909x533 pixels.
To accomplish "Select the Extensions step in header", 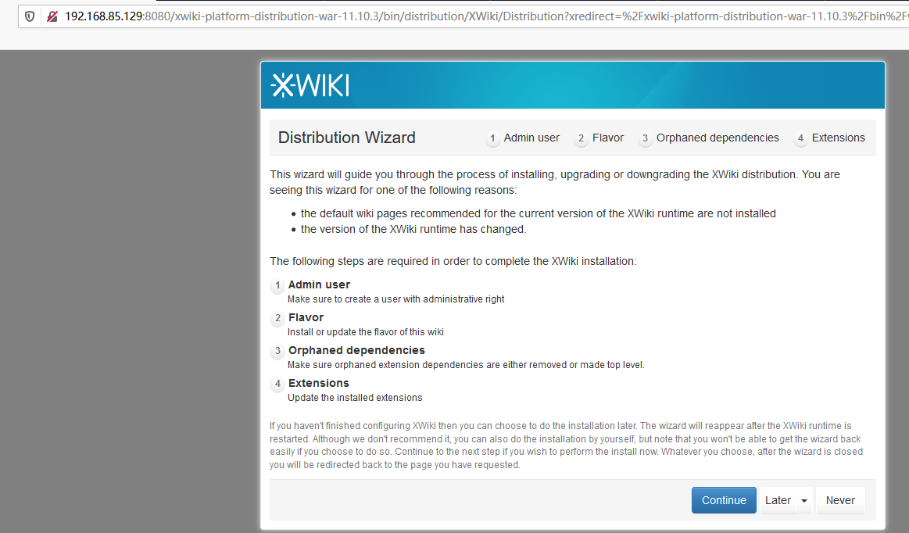I will coord(829,138).
